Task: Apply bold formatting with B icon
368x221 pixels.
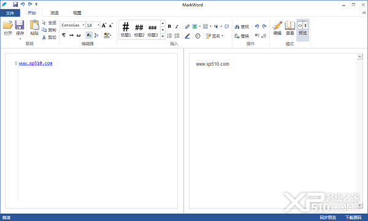Action: tap(169, 26)
